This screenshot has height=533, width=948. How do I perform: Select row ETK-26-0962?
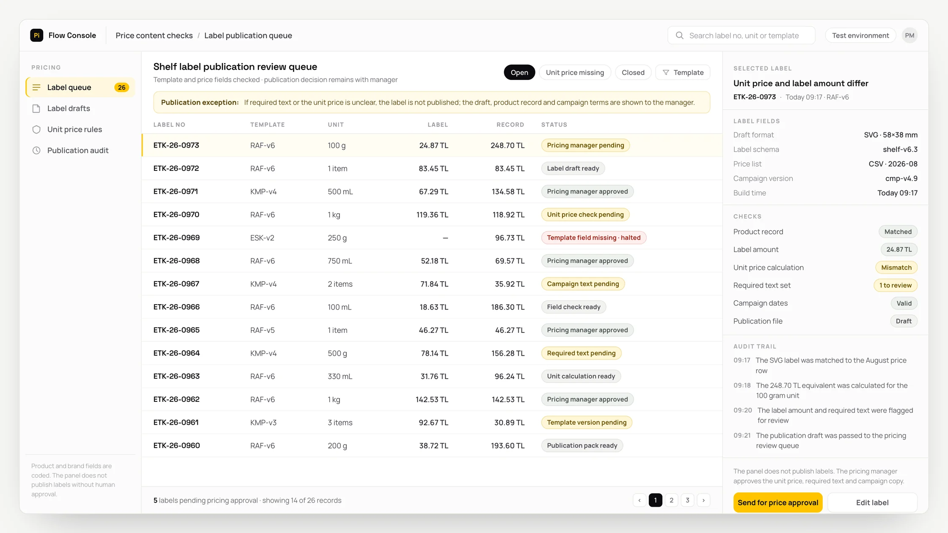tap(432, 399)
